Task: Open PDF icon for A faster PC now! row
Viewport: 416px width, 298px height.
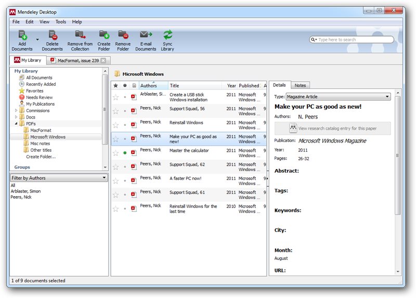Action: 134,180
